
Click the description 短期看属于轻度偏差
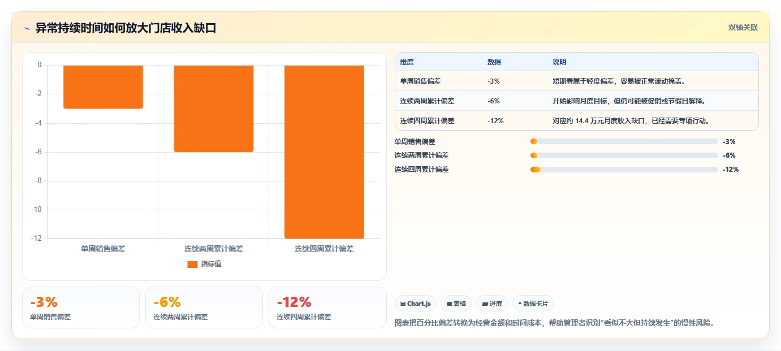coord(619,81)
